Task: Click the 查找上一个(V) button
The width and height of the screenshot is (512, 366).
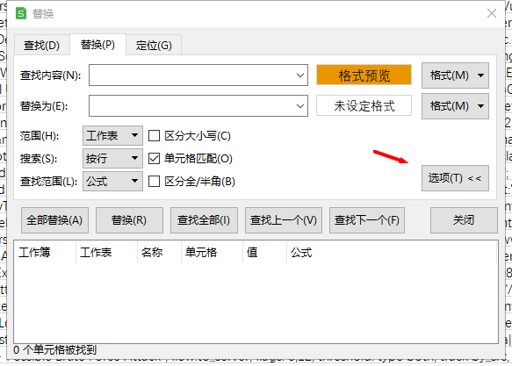Action: [x=284, y=220]
